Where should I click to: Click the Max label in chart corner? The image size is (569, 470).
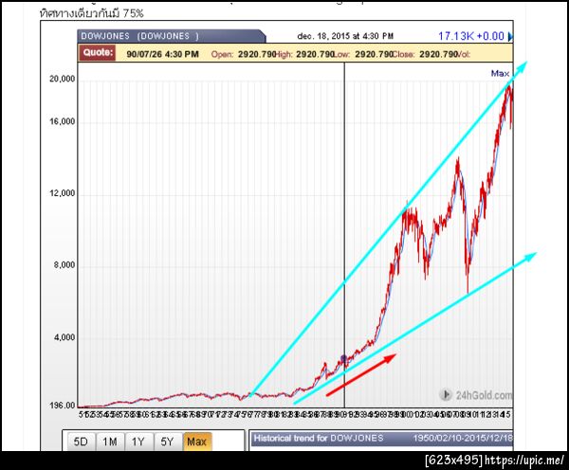(x=500, y=74)
